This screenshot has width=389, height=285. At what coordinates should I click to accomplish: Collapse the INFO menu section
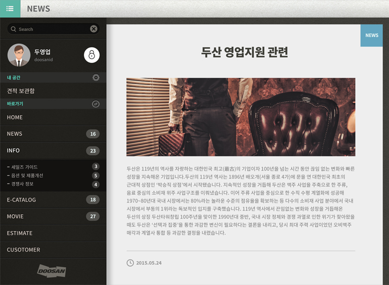tap(53, 151)
